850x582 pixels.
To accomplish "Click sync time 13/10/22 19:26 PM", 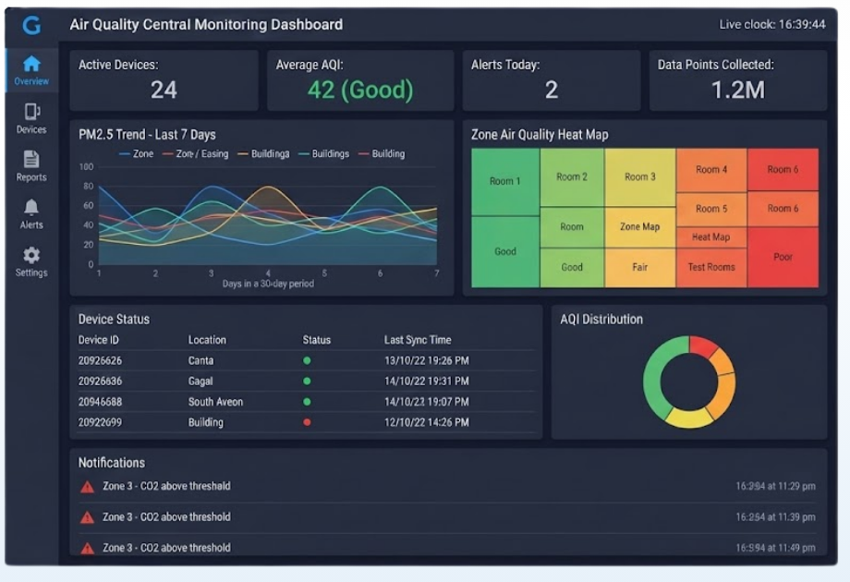I will click(x=427, y=361).
